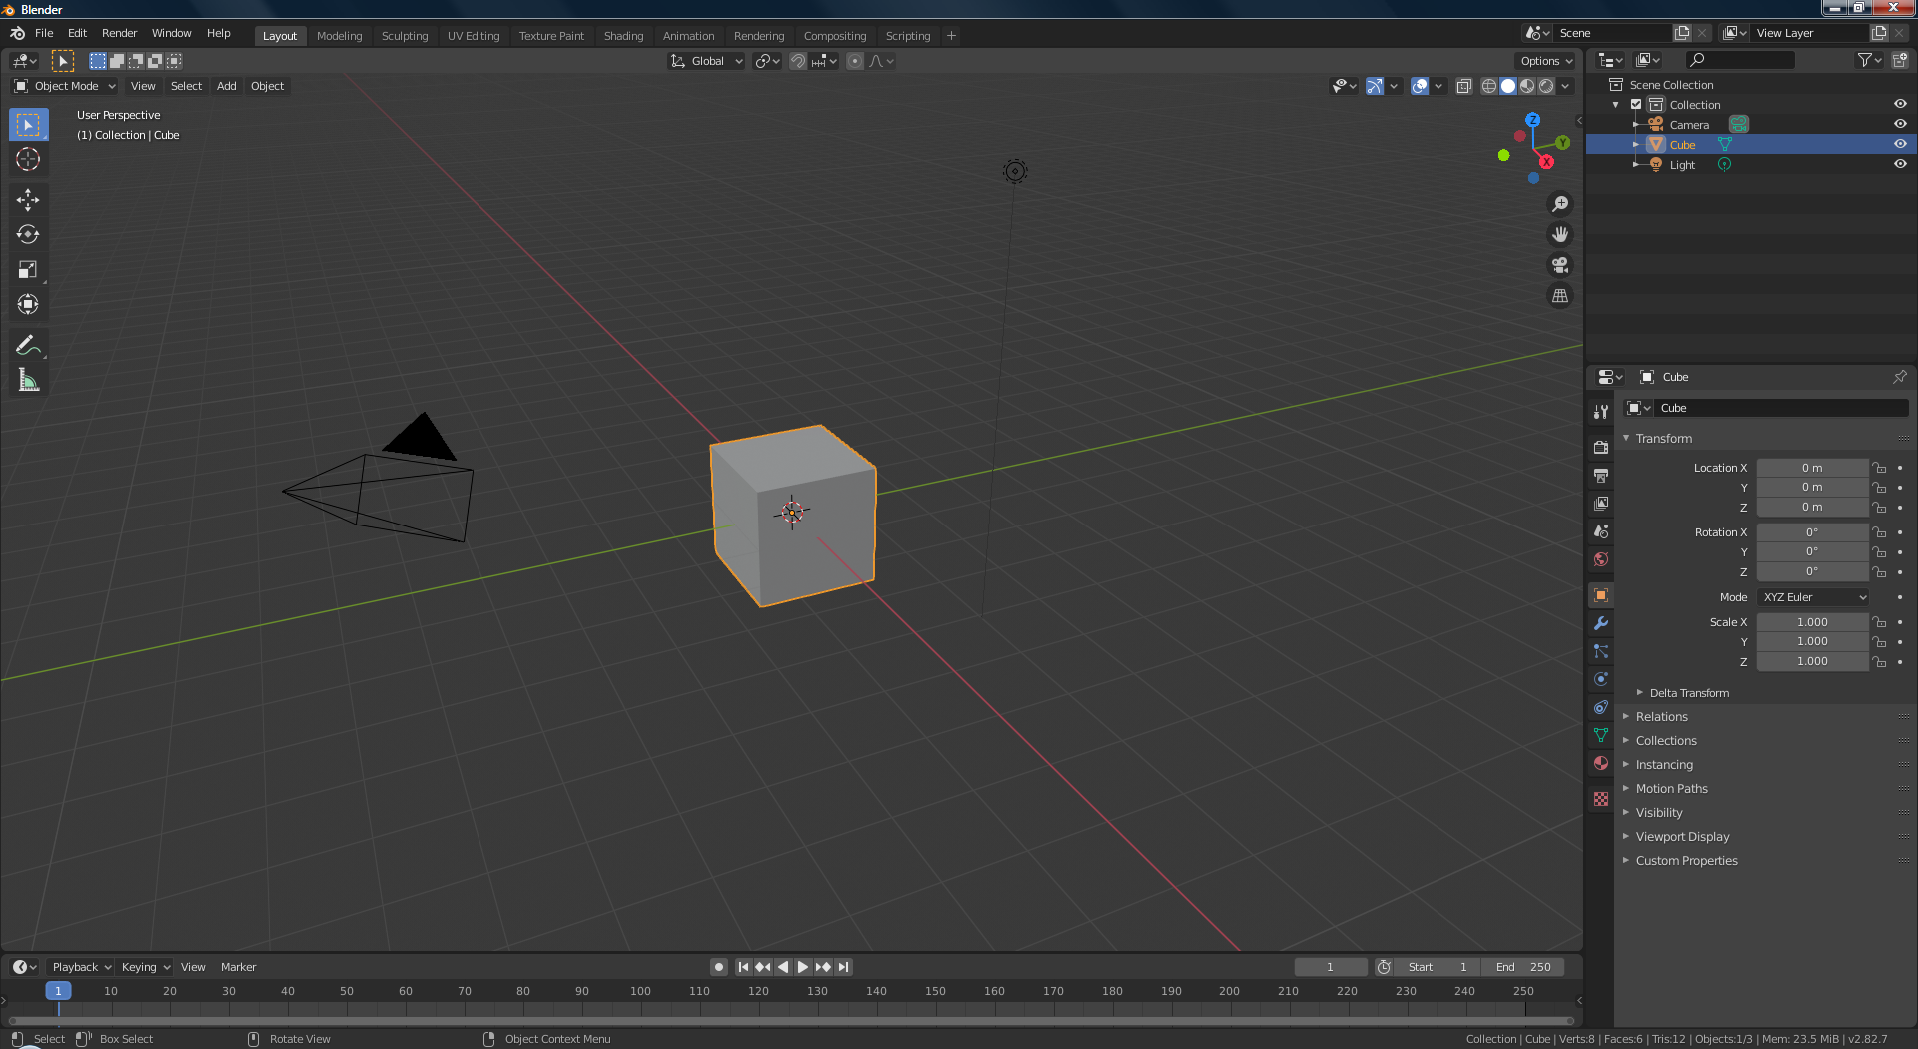Click the Toggle camera view icon
Viewport: 1918px width, 1049px height.
point(1560,265)
